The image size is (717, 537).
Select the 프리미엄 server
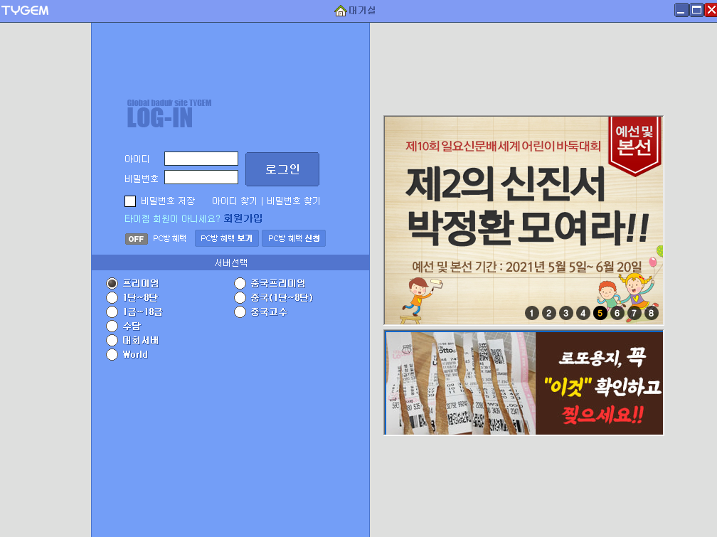pyautogui.click(x=112, y=284)
